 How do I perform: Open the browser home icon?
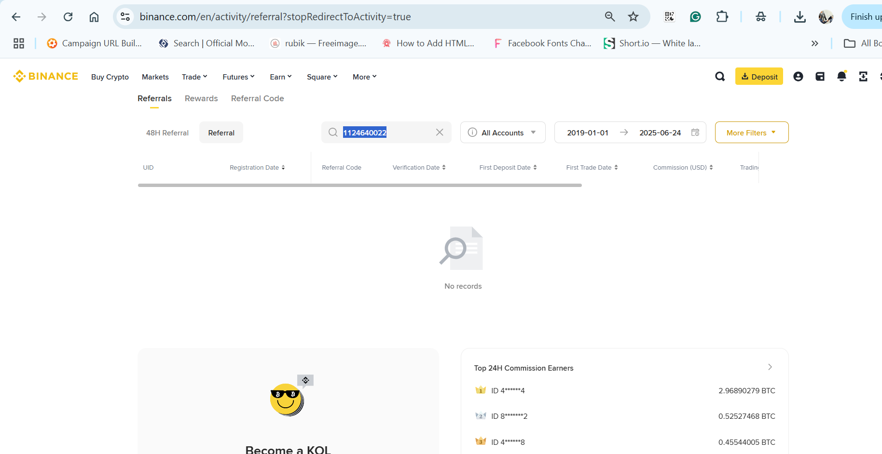click(x=94, y=17)
